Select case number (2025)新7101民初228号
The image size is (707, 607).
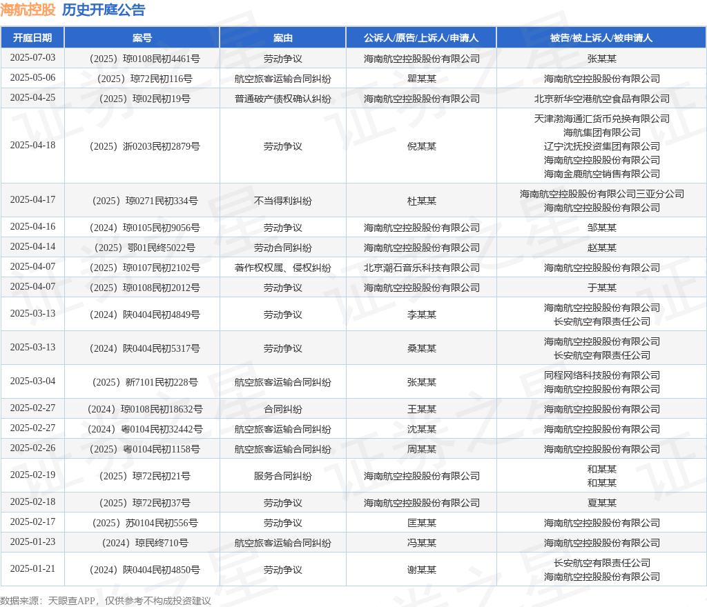point(142,382)
